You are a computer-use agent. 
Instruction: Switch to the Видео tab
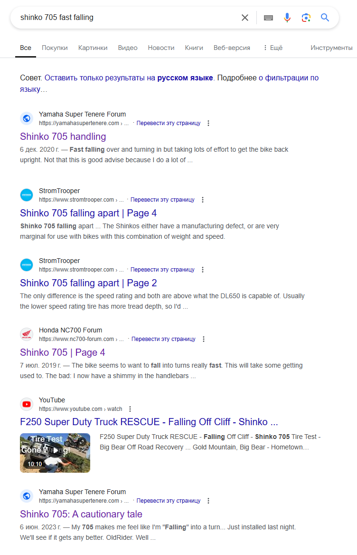pos(128,48)
